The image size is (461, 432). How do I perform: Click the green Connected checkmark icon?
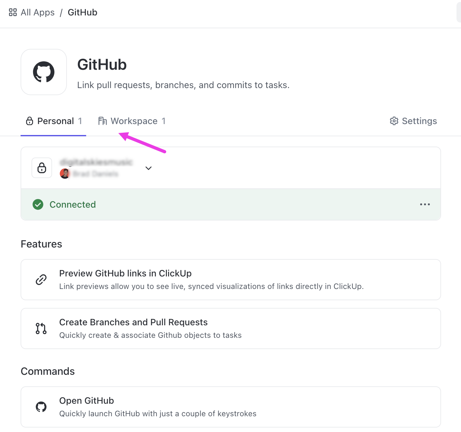(x=38, y=204)
